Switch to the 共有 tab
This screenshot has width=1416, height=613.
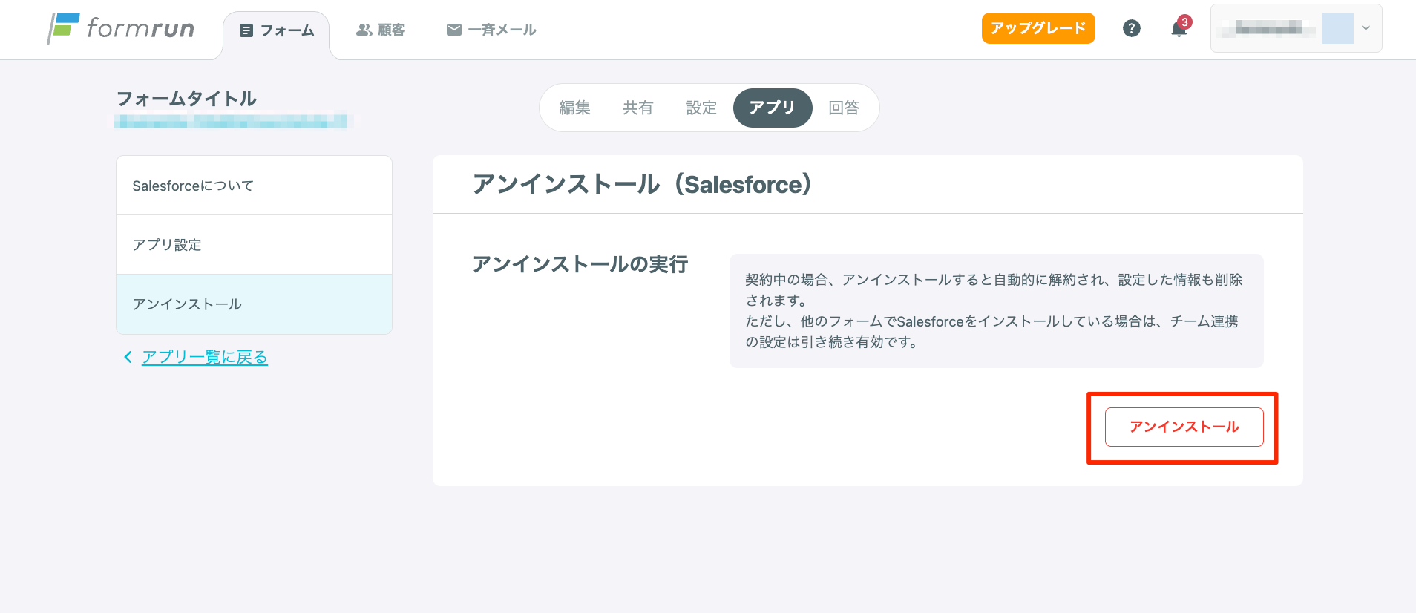637,108
